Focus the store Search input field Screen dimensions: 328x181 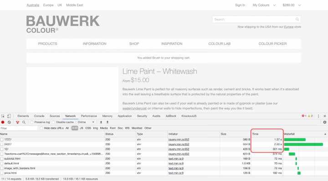tap(256, 20)
